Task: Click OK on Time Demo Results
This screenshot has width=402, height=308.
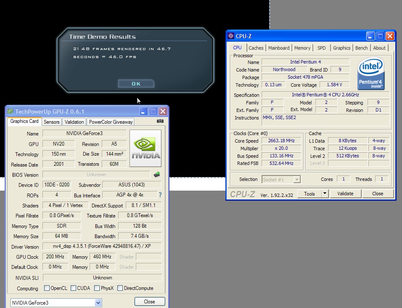Action: point(136,84)
